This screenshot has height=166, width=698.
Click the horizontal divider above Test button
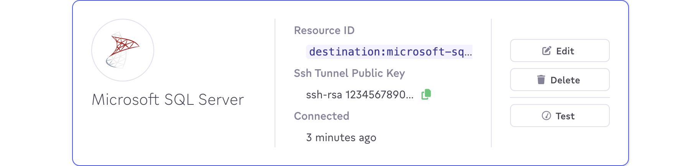[560, 98]
